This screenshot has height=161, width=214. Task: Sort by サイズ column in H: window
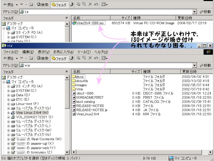pyautogui.click(x=126, y=71)
